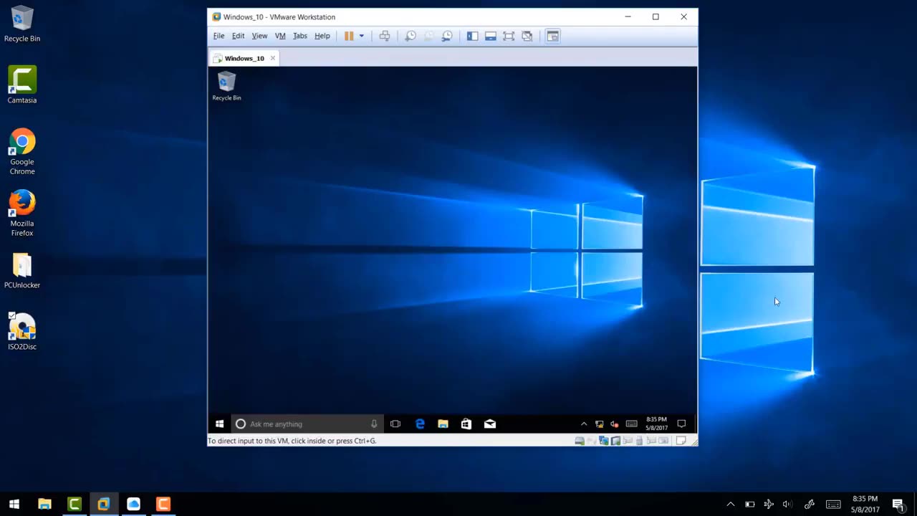Send Ctrl+Alt+Del to the virtual machine
The width and height of the screenshot is (917, 516).
[x=385, y=36]
